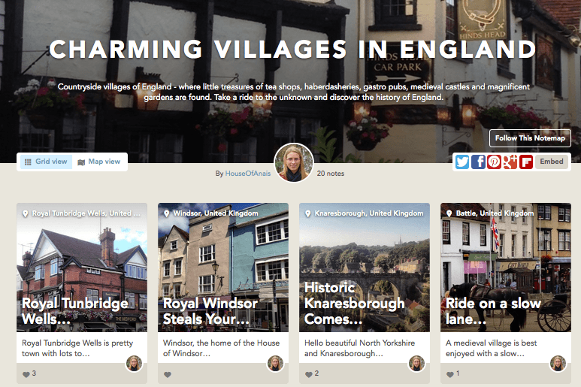Click the Follow This Notemap button
Screen dimensions: 581x387
[530, 138]
